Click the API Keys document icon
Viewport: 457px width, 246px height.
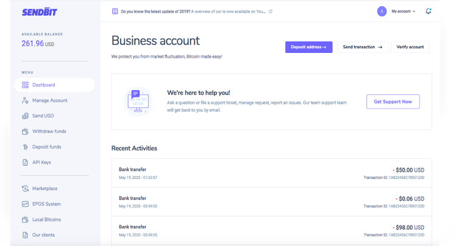pos(26,162)
